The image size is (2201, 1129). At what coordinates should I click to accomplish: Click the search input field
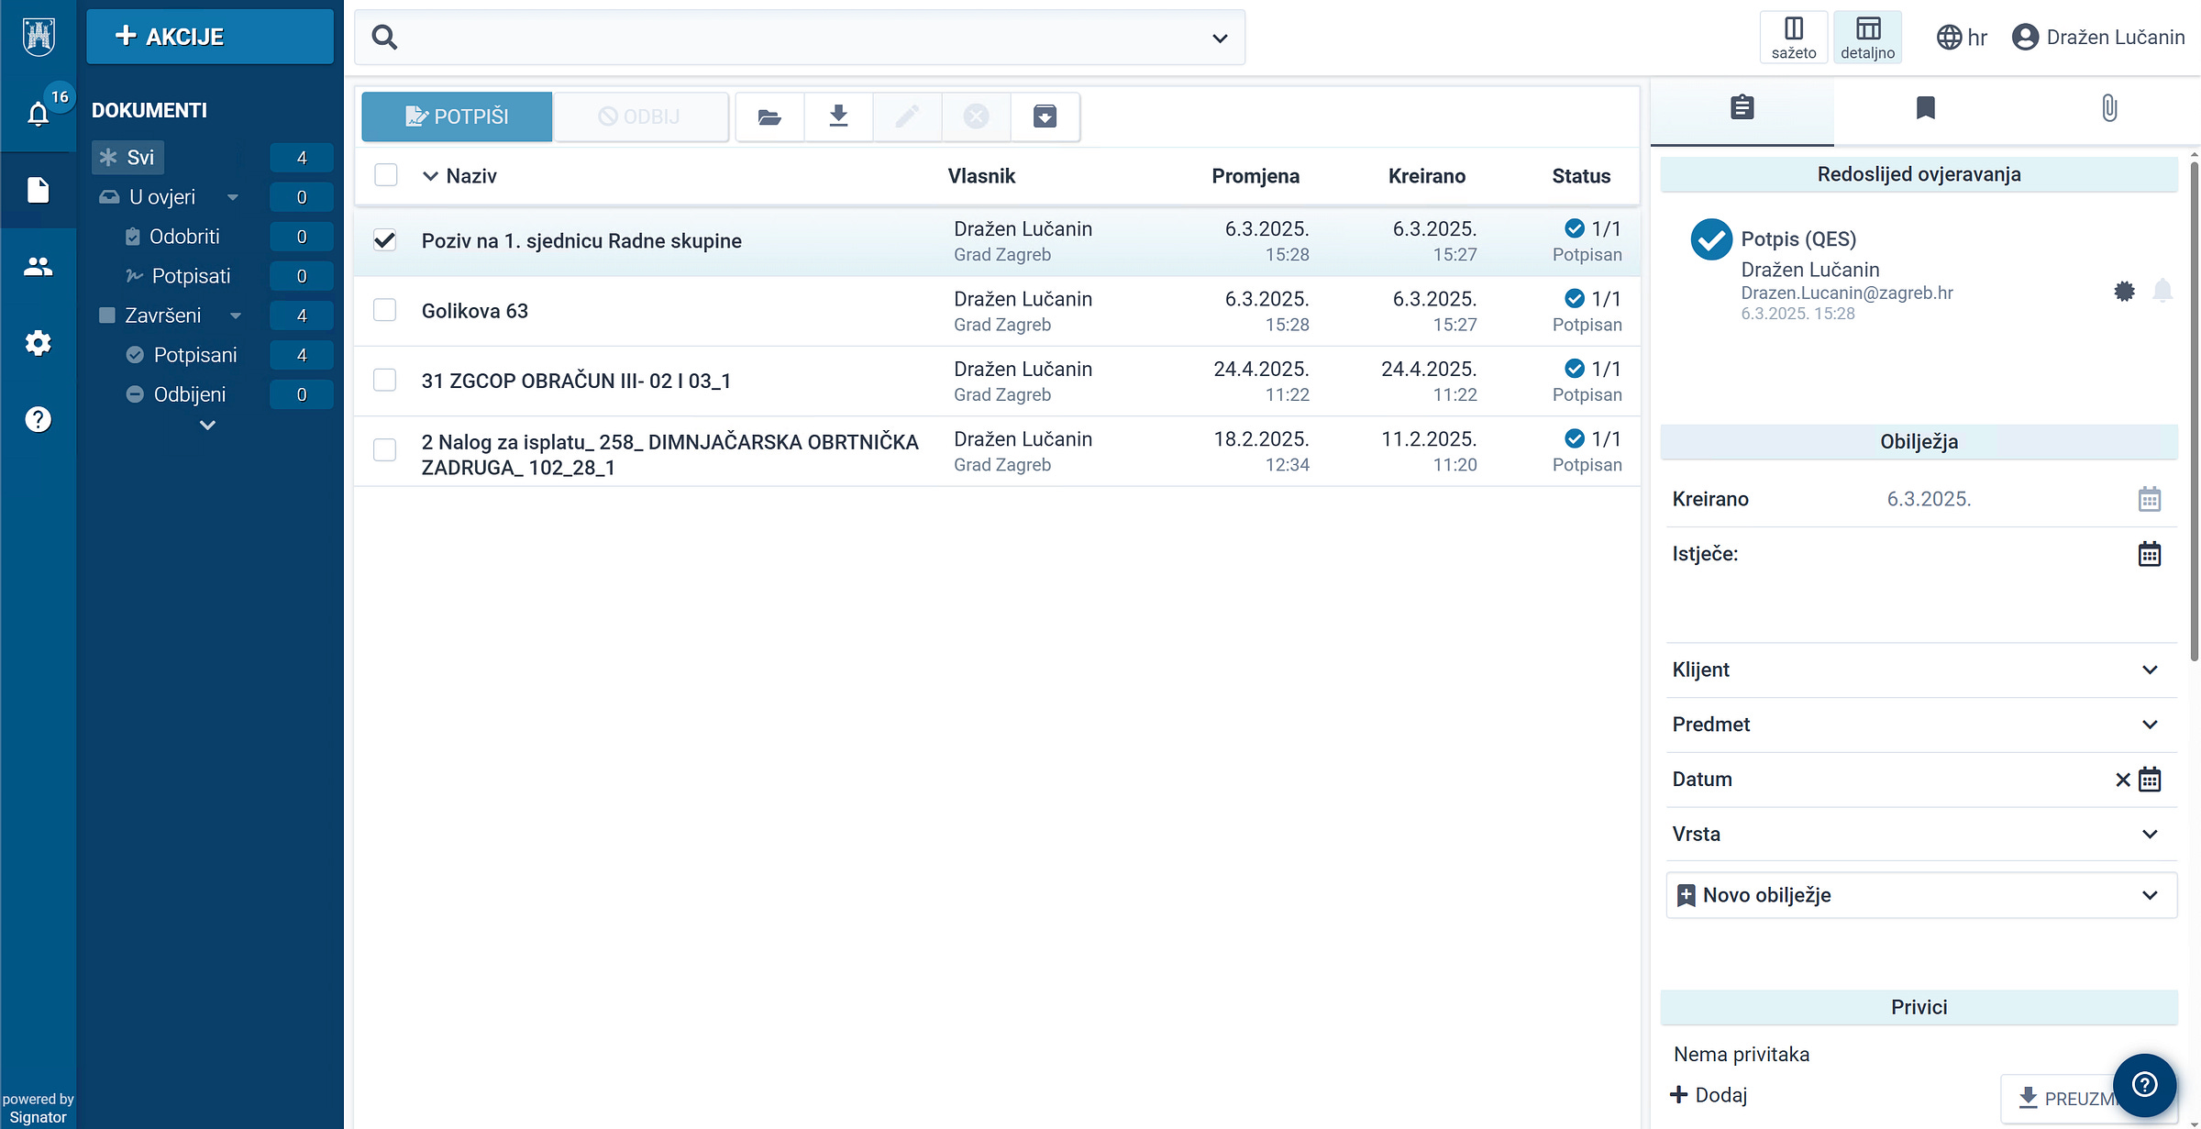pyautogui.click(x=798, y=38)
